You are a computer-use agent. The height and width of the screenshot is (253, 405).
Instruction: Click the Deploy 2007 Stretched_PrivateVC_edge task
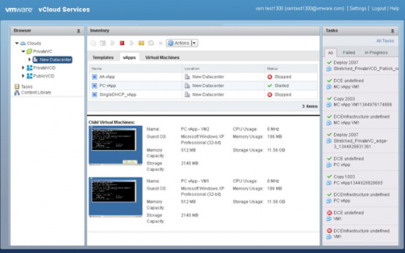(x=360, y=141)
